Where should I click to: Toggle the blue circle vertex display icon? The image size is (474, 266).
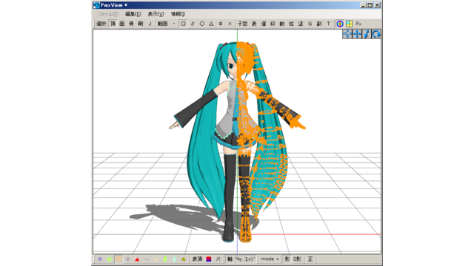(100, 259)
